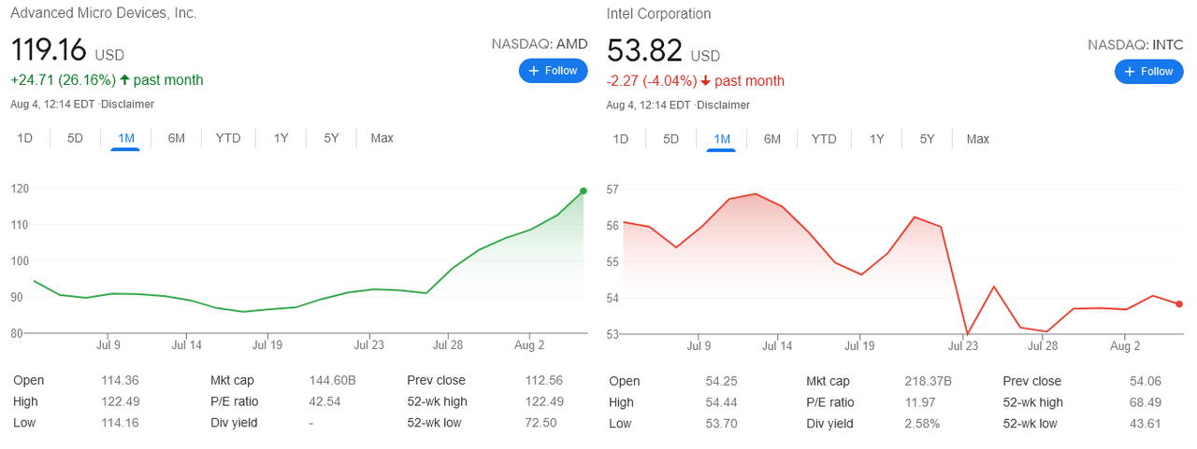
Task: Show Max range for Intel chart
Action: click(977, 139)
